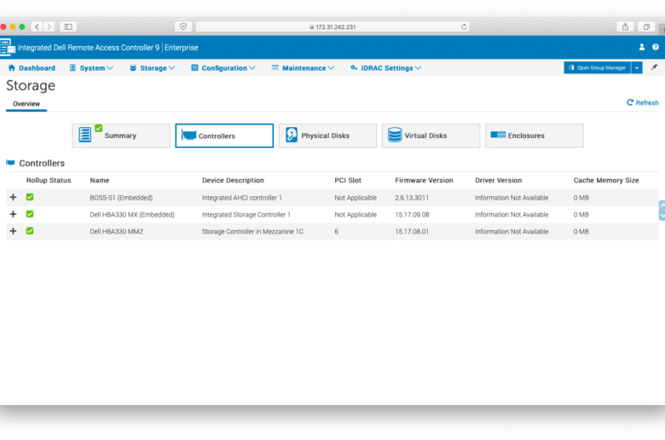Screen dimensions: 665x440
Task: Click the green status icon for BOSS-S1
Action: [x=30, y=197]
